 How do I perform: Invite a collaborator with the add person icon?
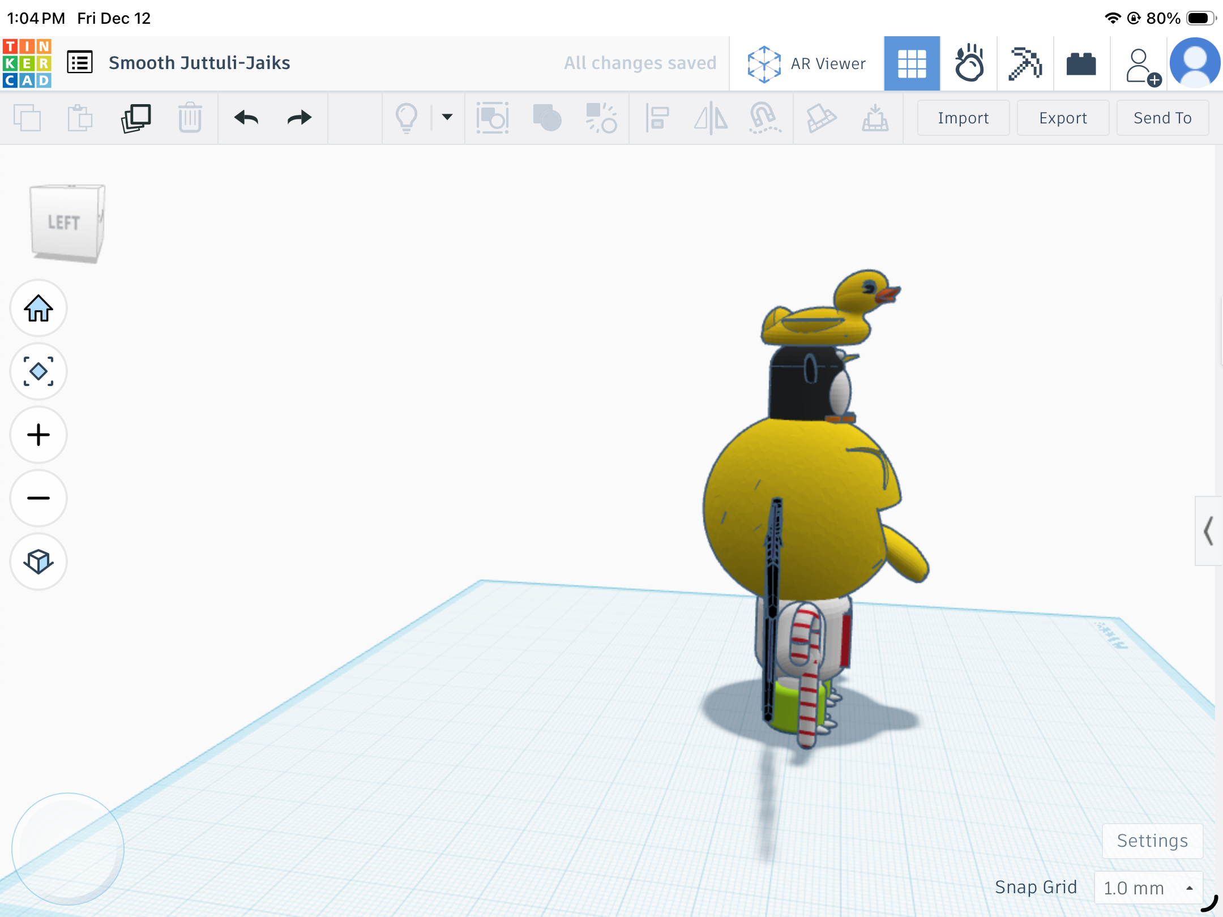coord(1143,67)
